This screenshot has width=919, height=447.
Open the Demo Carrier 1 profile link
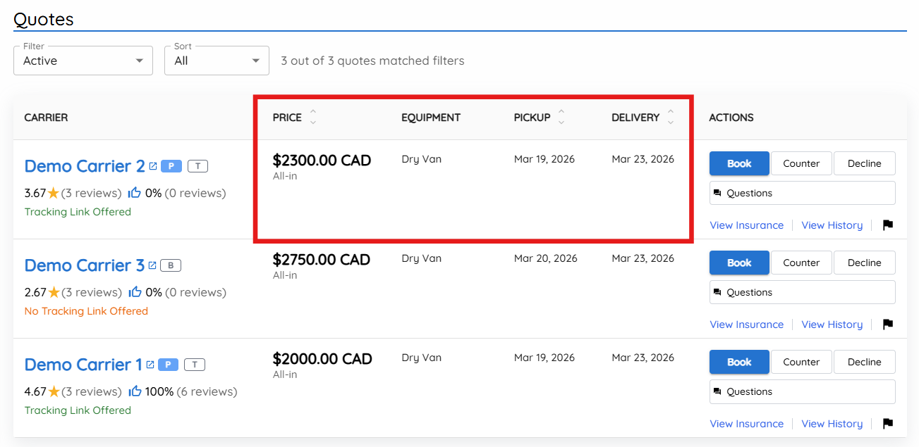(83, 365)
